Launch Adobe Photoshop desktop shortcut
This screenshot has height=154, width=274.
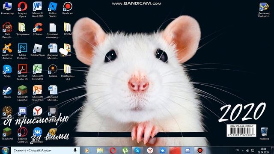point(22,51)
